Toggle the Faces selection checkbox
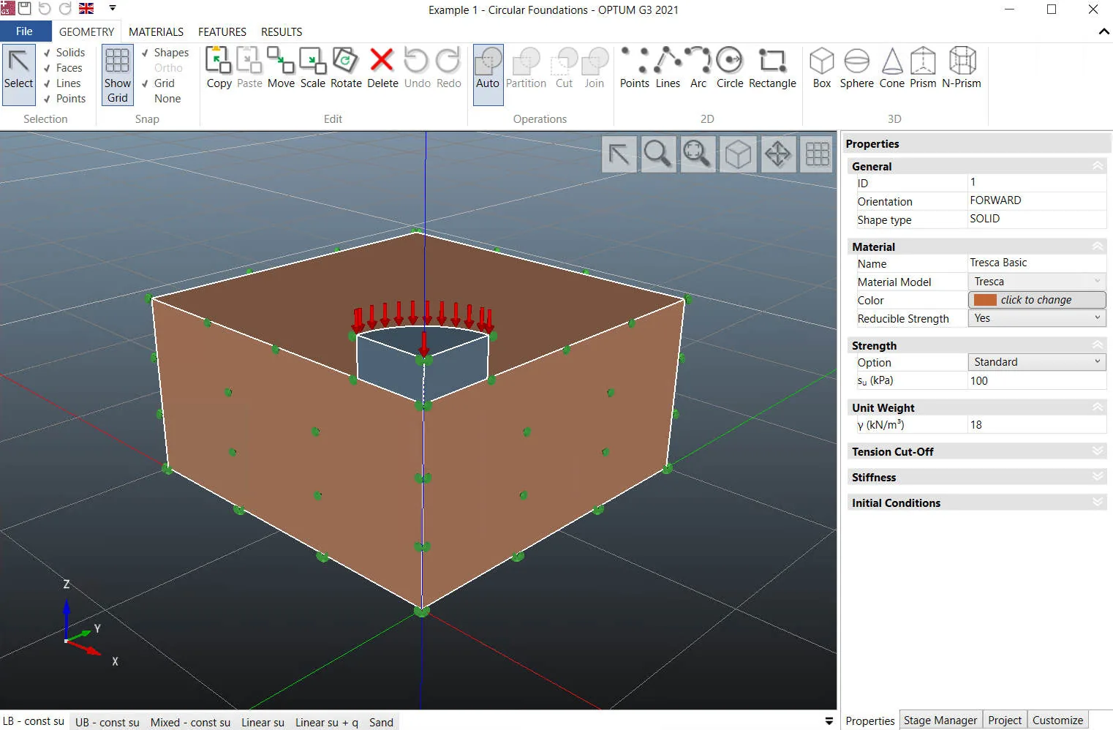Screen dimensions: 1113x730 (47, 68)
